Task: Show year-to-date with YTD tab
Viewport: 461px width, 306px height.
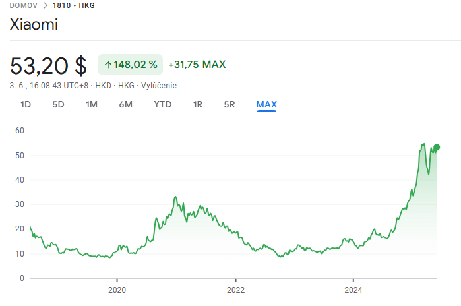Action: point(163,104)
